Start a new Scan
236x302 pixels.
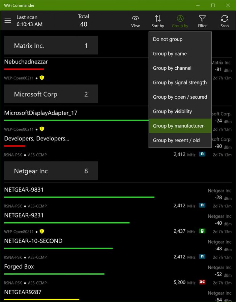click(224, 20)
